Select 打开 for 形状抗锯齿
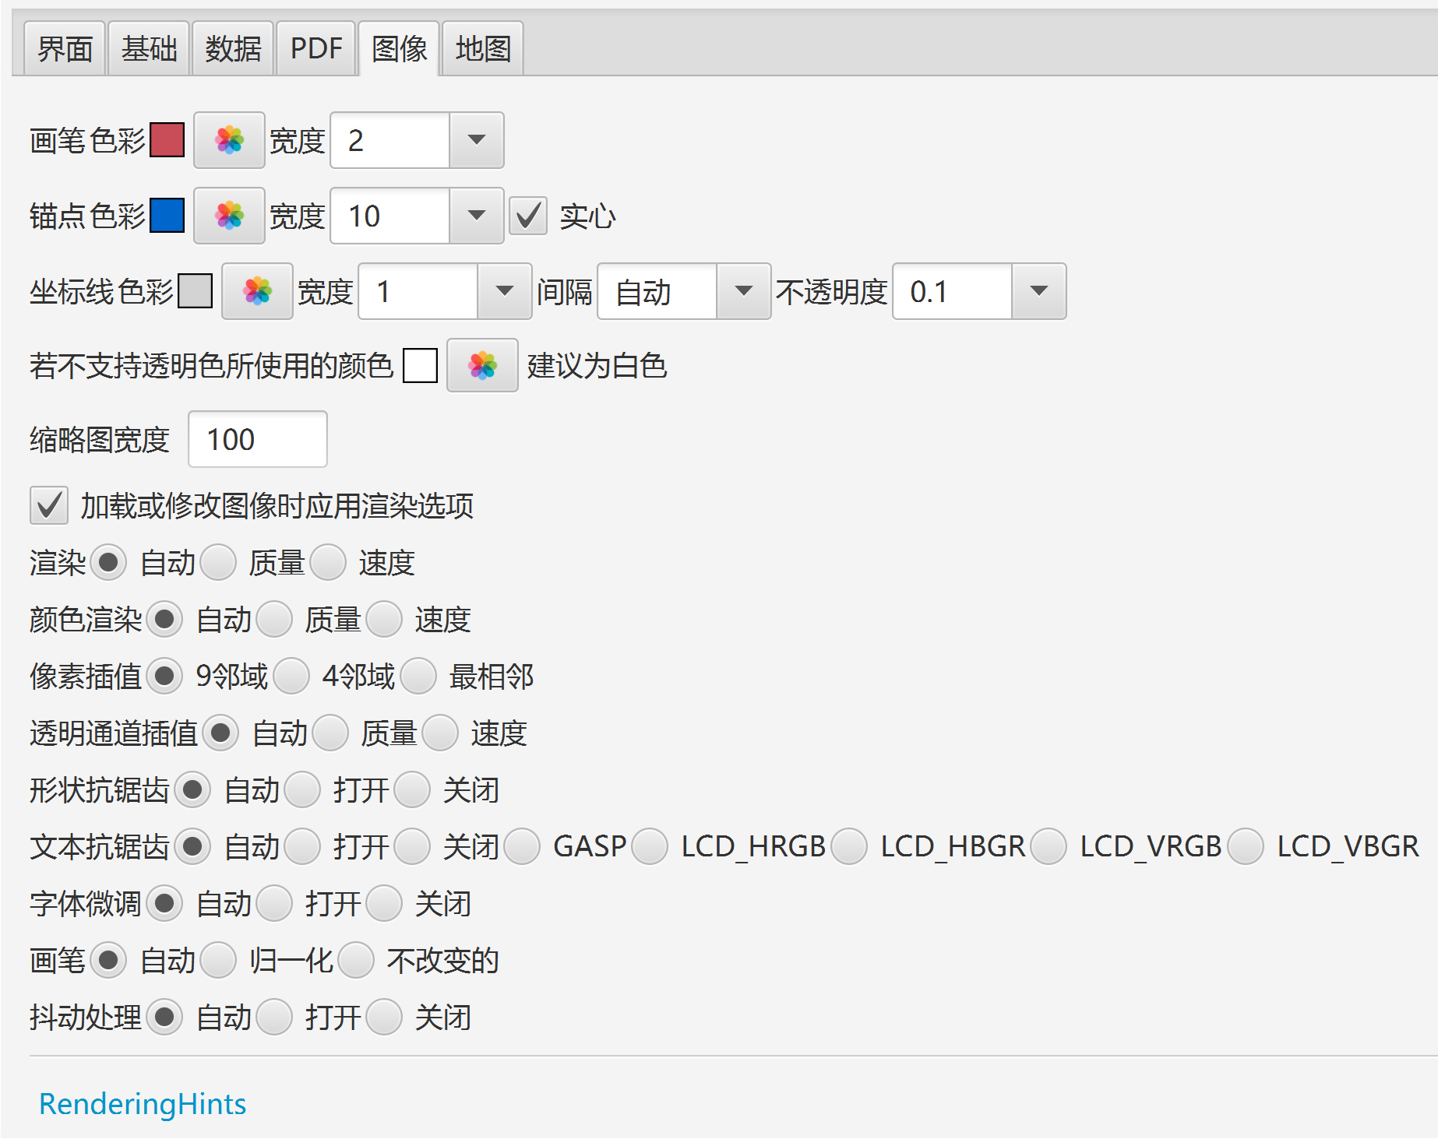 pyautogui.click(x=302, y=789)
